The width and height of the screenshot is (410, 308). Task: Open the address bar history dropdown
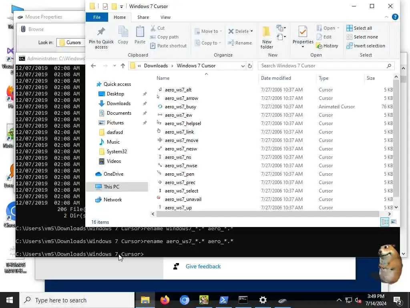point(243,66)
